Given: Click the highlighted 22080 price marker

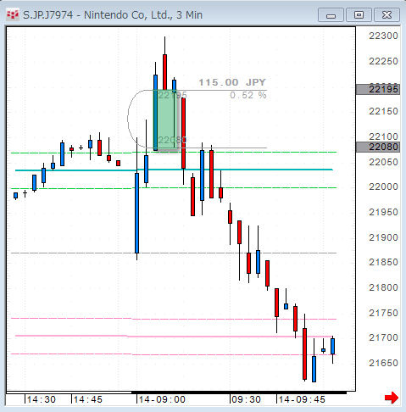Looking at the screenshot, I should click(x=378, y=147).
